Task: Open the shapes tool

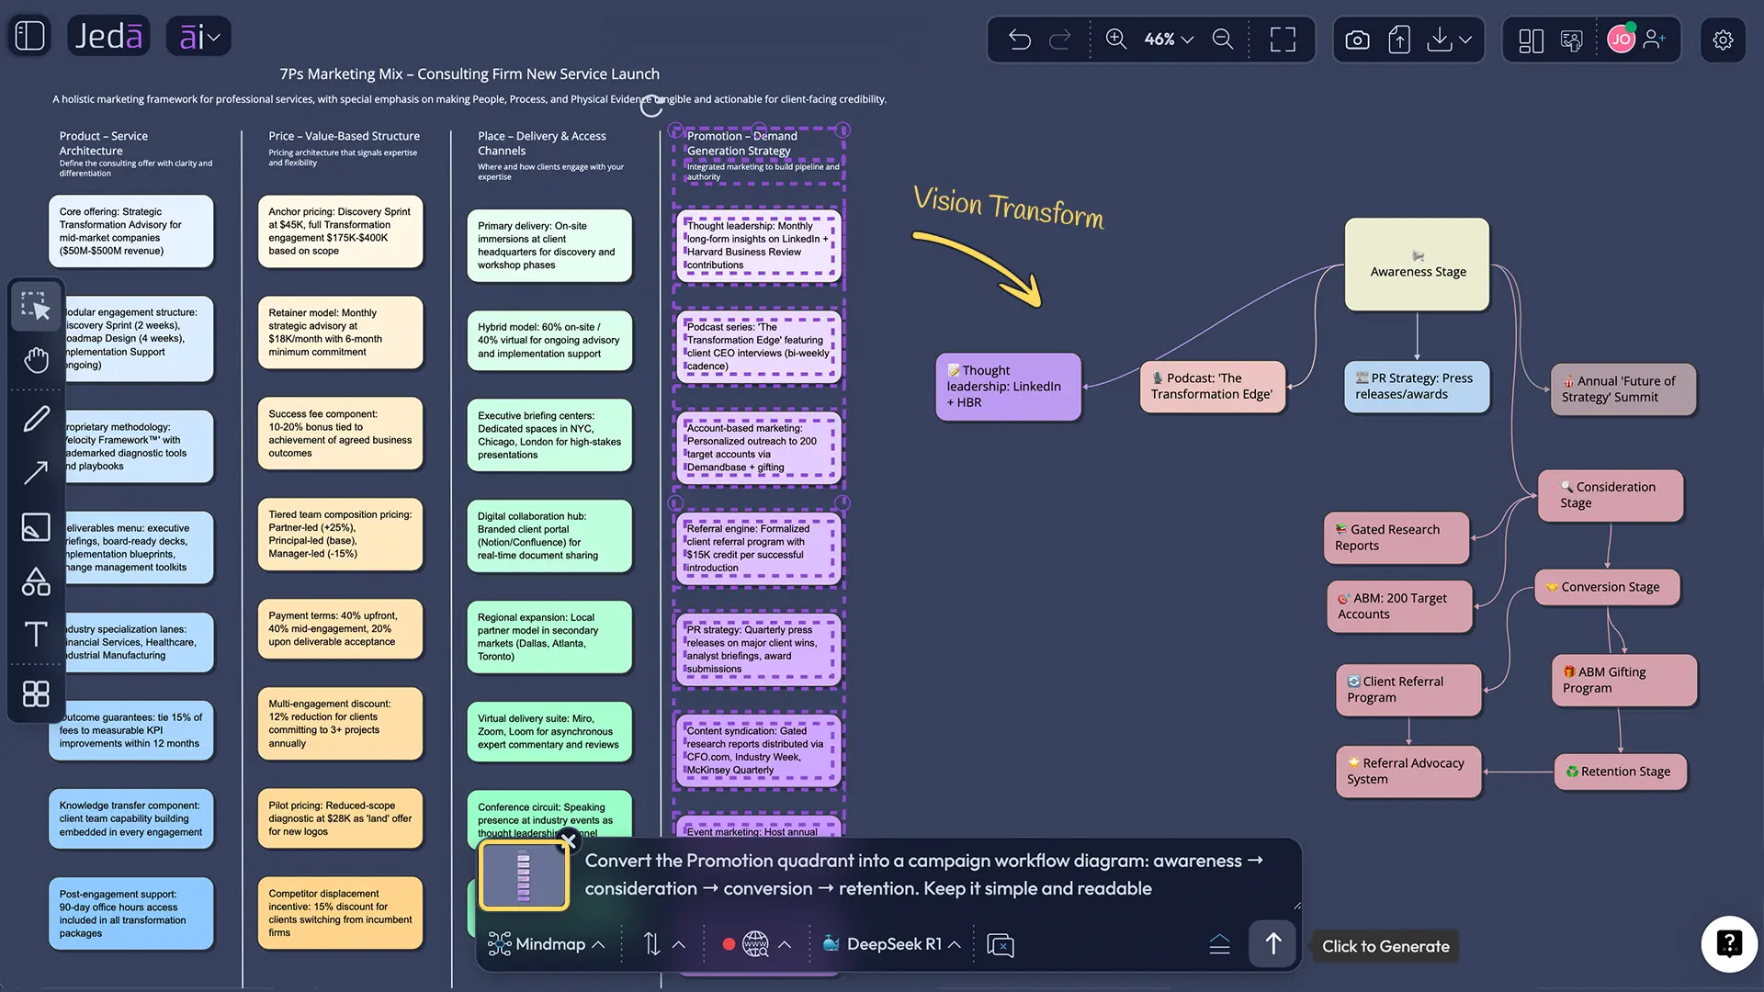Action: [x=36, y=581]
